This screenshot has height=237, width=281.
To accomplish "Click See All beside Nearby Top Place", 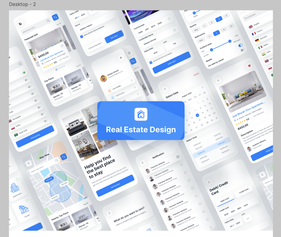I will [86, 204].
